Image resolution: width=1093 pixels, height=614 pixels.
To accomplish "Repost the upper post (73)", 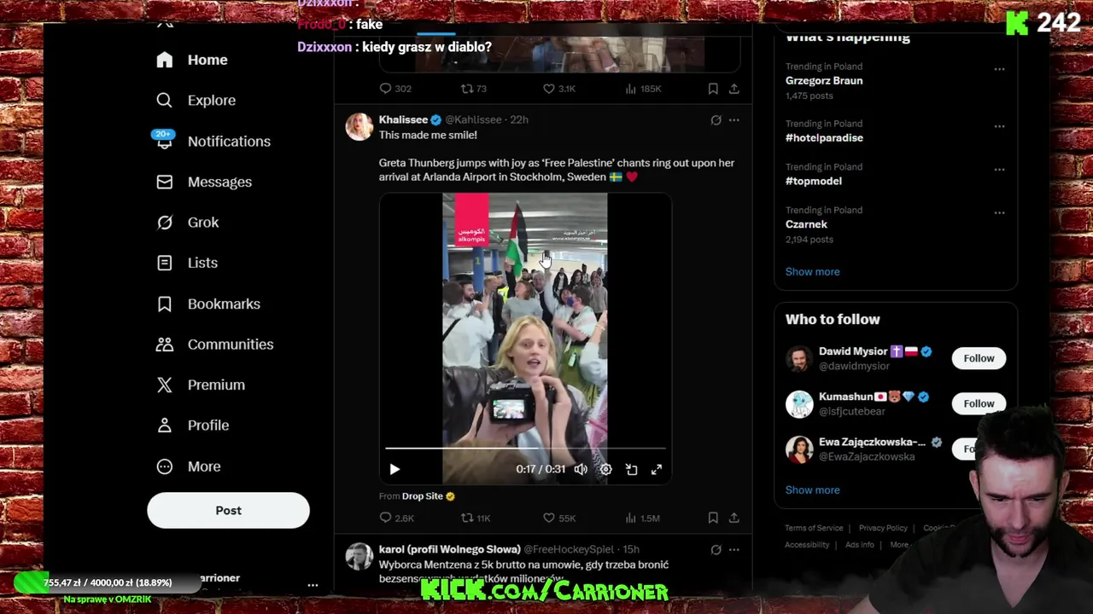I will [474, 89].
